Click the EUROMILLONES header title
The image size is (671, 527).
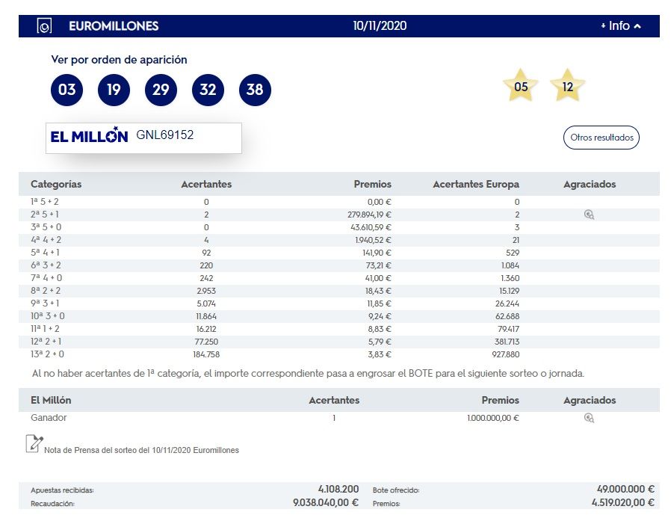coord(114,26)
